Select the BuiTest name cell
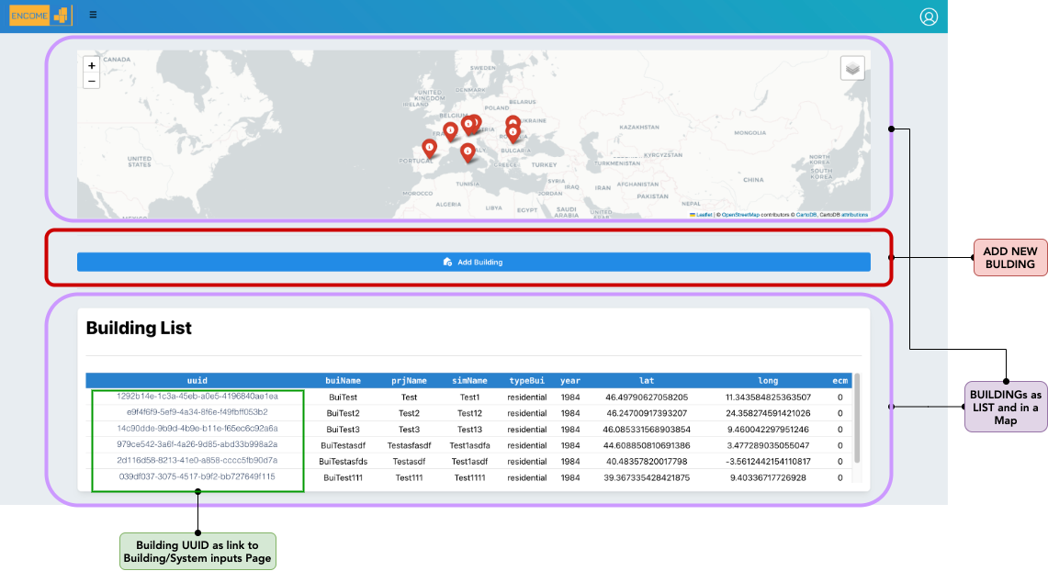 [343, 397]
